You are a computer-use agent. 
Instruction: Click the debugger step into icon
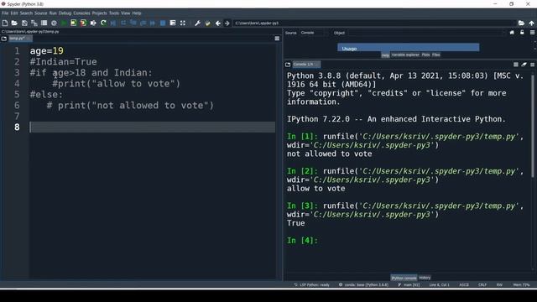[133, 23]
